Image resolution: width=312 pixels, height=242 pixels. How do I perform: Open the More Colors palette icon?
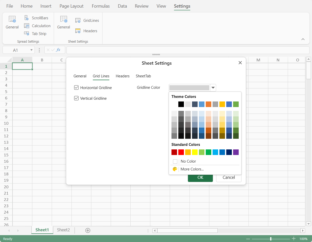pos(175,169)
